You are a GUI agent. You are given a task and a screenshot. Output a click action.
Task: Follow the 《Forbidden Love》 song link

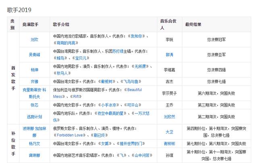pyautogui.click(x=70, y=135)
